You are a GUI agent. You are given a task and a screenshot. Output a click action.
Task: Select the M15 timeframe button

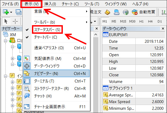click(x=123, y=21)
